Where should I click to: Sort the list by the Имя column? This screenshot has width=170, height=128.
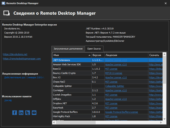pyautogui.click(x=70, y=55)
